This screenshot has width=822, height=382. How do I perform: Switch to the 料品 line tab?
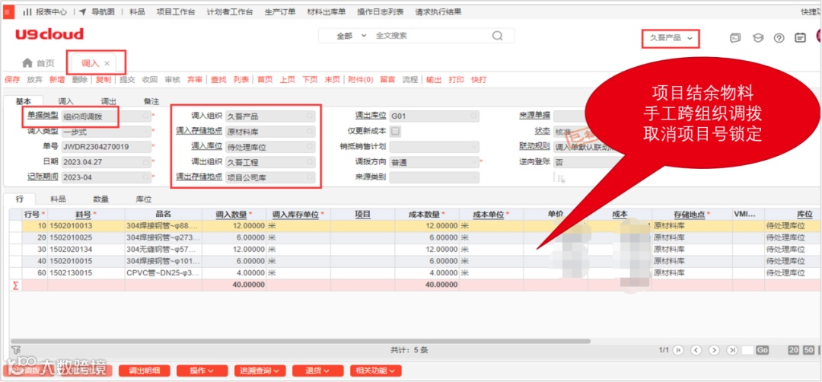pyautogui.click(x=58, y=199)
